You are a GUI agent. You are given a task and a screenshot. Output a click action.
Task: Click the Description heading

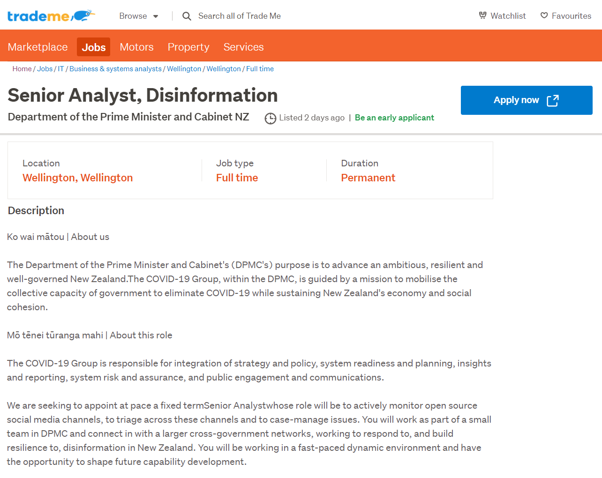36,211
